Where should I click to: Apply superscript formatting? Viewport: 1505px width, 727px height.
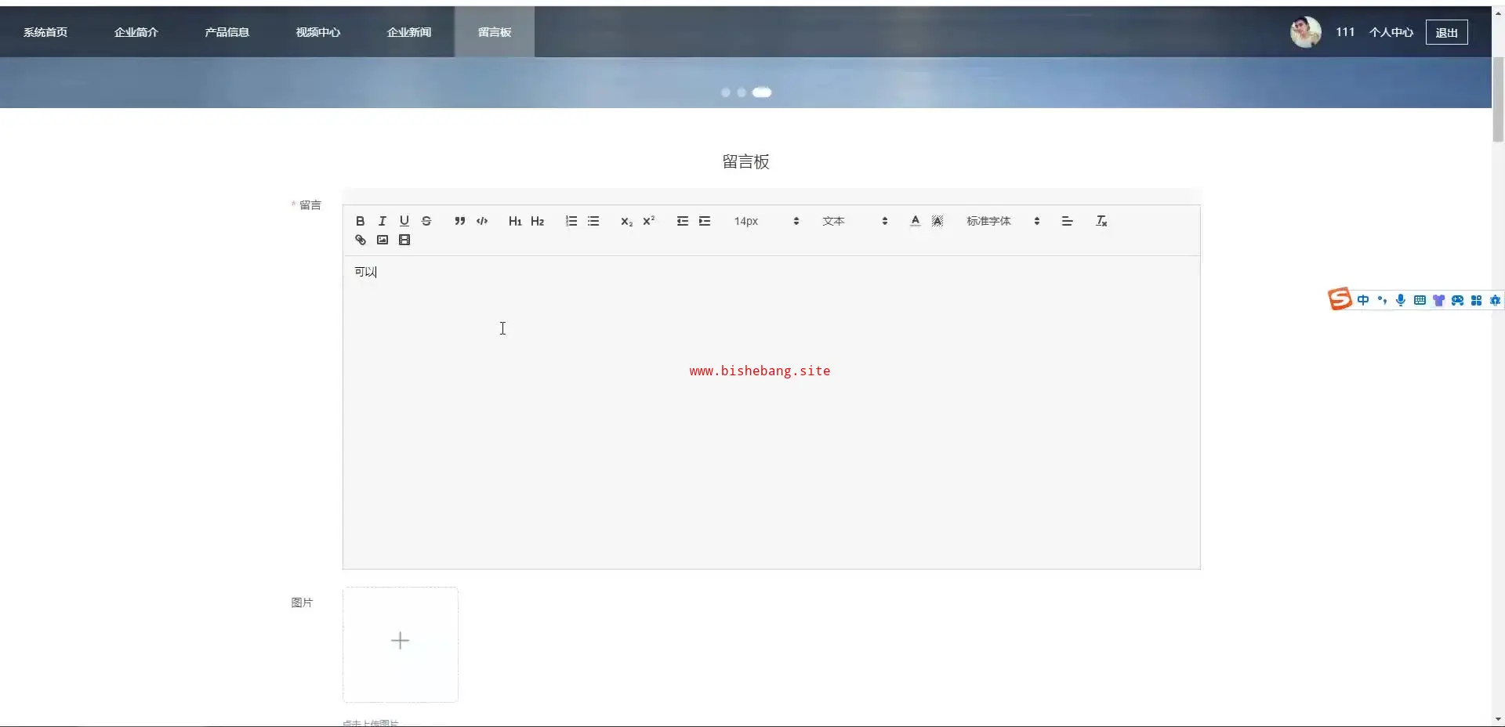[648, 221]
